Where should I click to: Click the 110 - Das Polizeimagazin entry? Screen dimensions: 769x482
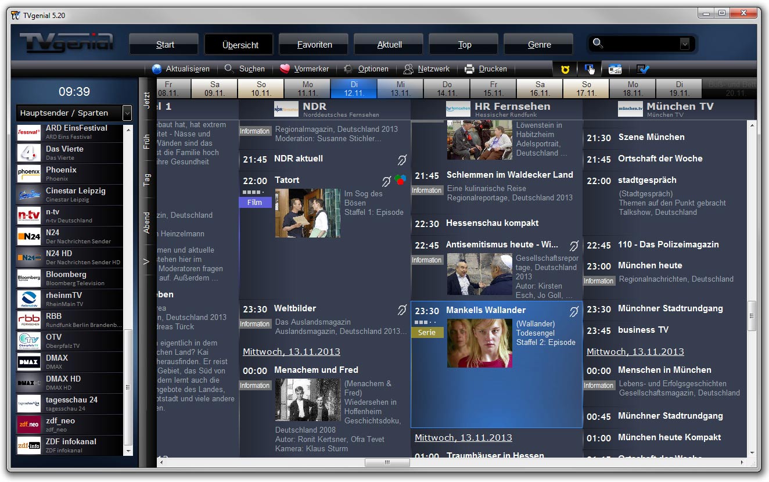(x=669, y=244)
